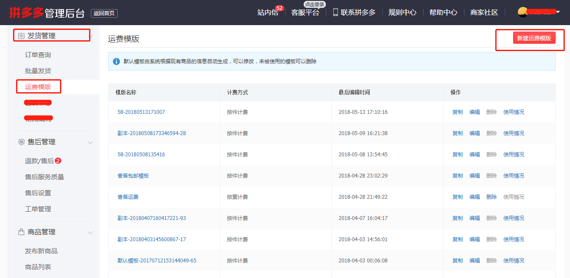Collapse the 售后管理 section chevron
Screen dimensions: 570x278
point(90,142)
